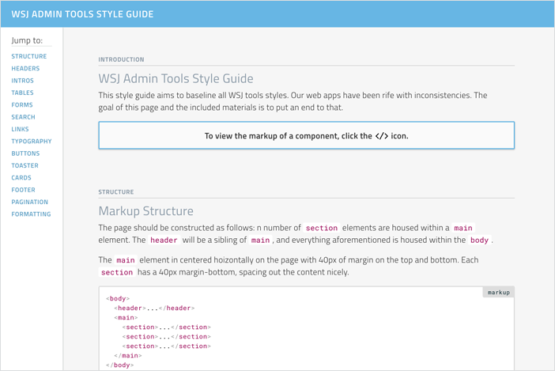
Task: Click the Introduction section label
Action: 122,59
